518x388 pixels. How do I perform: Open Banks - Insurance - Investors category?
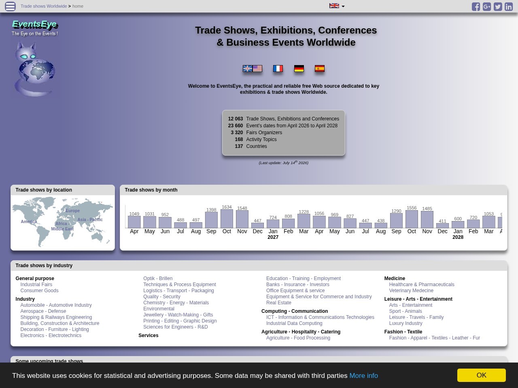point(298,285)
